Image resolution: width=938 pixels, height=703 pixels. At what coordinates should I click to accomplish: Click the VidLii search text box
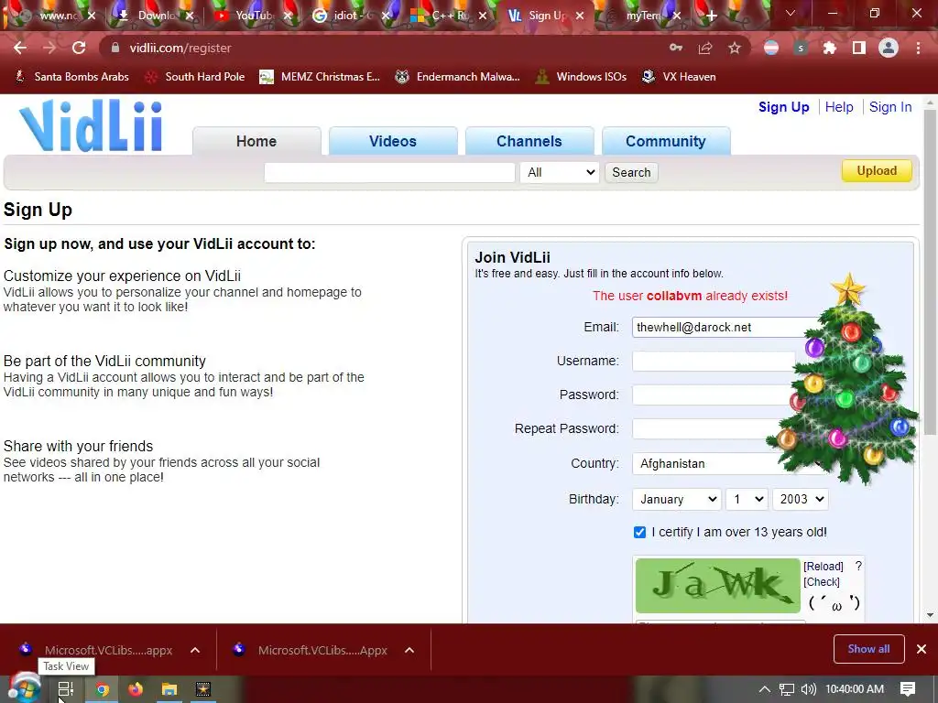pos(389,172)
